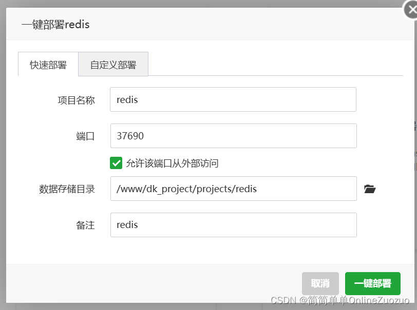Image resolution: width=417 pixels, height=310 pixels.
Task: Focus the 备注 remark input field
Action: click(x=233, y=225)
